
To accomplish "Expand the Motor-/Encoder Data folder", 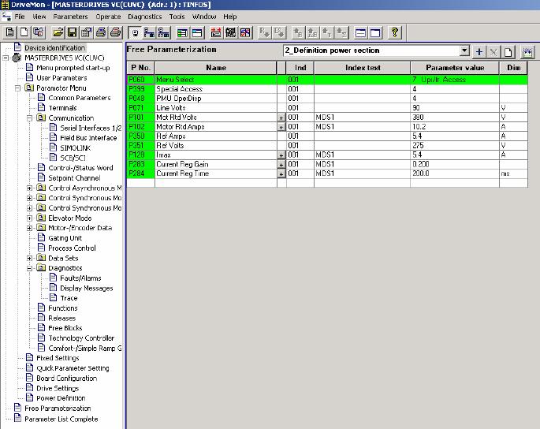I will coord(30,228).
